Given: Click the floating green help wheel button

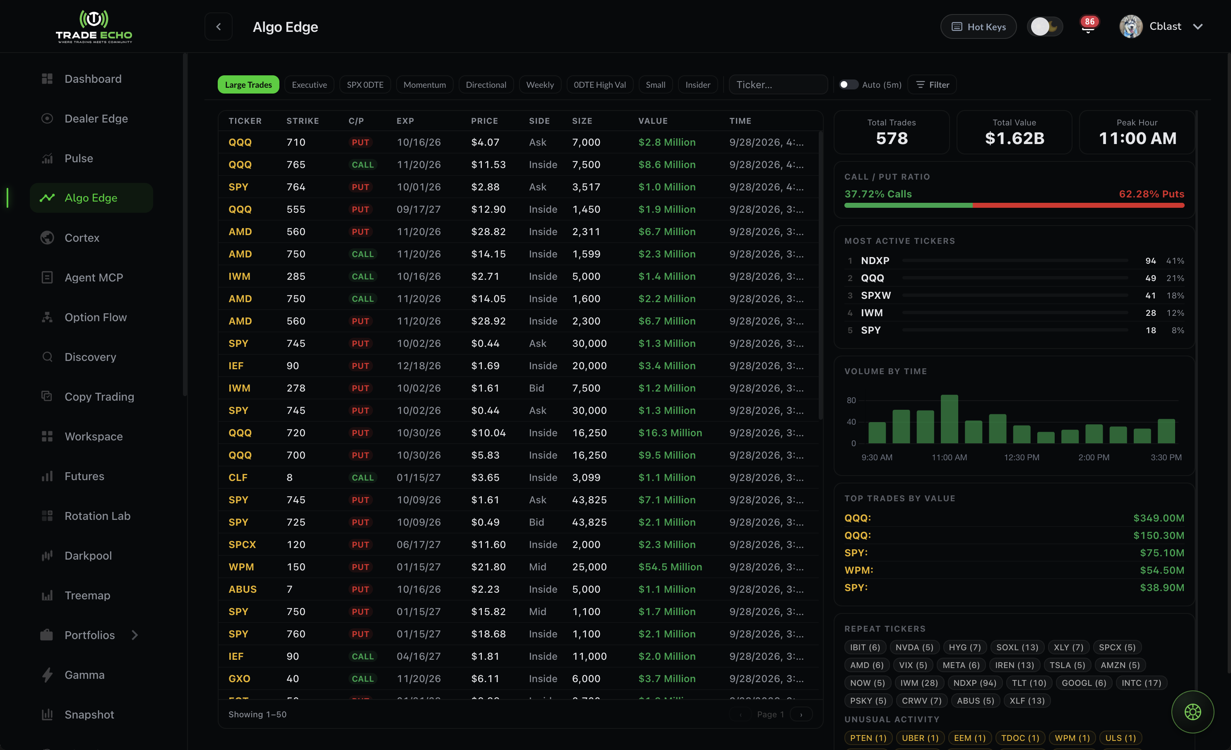Looking at the screenshot, I should pos(1193,712).
